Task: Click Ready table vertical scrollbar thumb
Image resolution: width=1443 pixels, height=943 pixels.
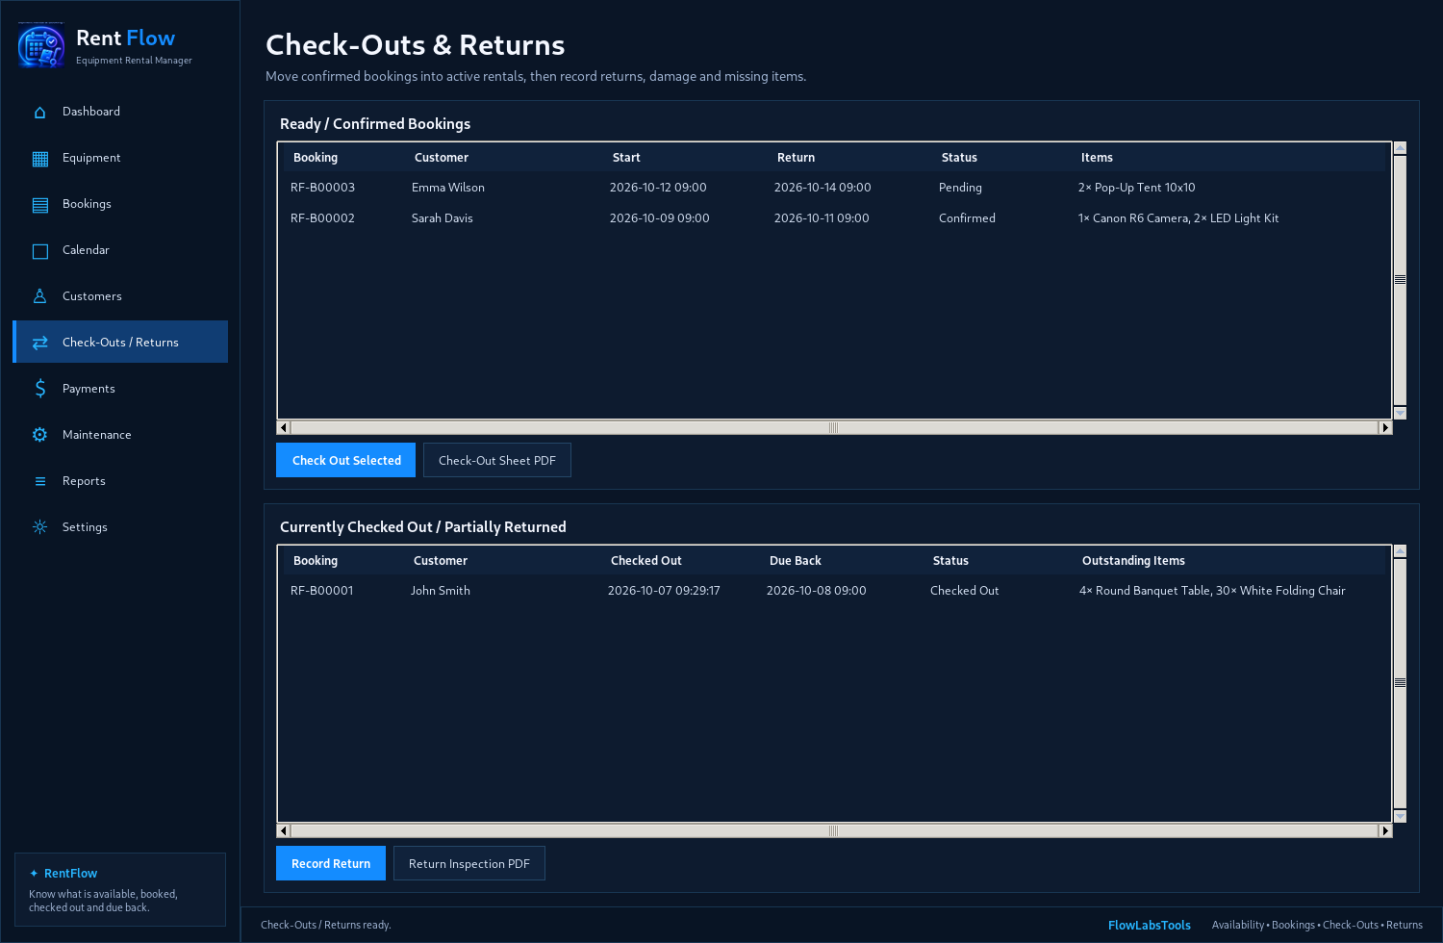Action: [x=1400, y=280]
